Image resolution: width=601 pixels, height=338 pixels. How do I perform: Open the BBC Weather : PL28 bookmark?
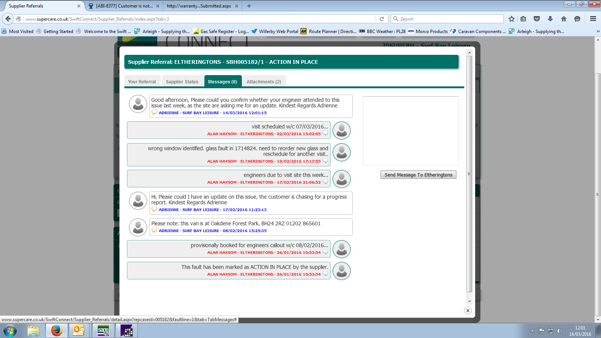[382, 32]
